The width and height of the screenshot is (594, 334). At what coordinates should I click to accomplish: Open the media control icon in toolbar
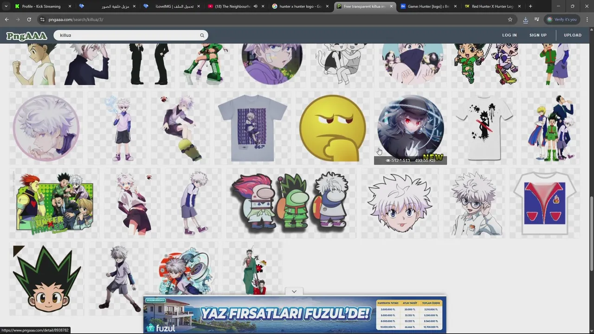(x=537, y=19)
